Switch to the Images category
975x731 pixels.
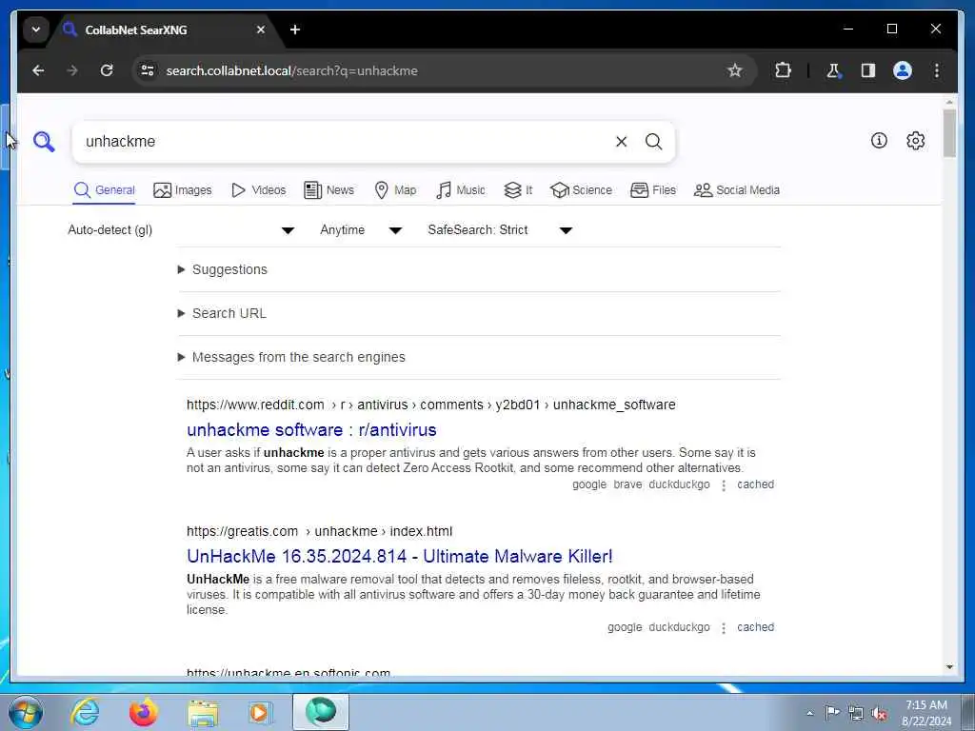[x=182, y=190]
